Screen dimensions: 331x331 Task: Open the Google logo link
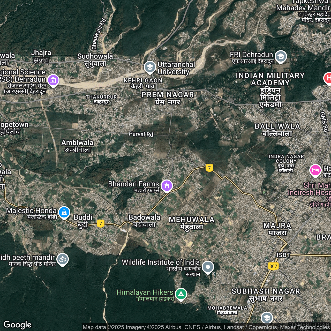click(18, 325)
